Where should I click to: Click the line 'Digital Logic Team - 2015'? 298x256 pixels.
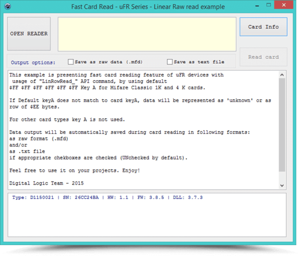[x=47, y=183]
